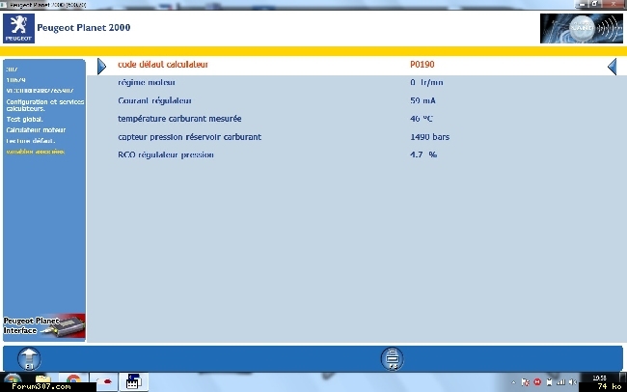Open 'Lecture défaut.' in sidebar
The width and height of the screenshot is (627, 392).
point(31,141)
